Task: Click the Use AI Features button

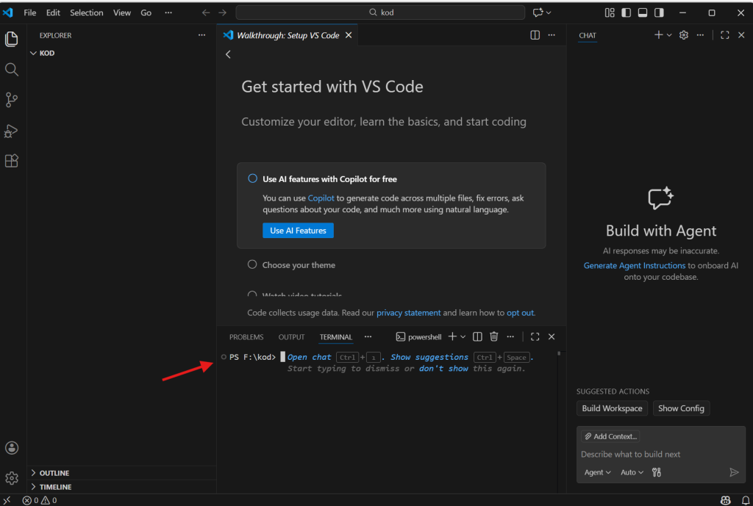Action: coord(298,231)
